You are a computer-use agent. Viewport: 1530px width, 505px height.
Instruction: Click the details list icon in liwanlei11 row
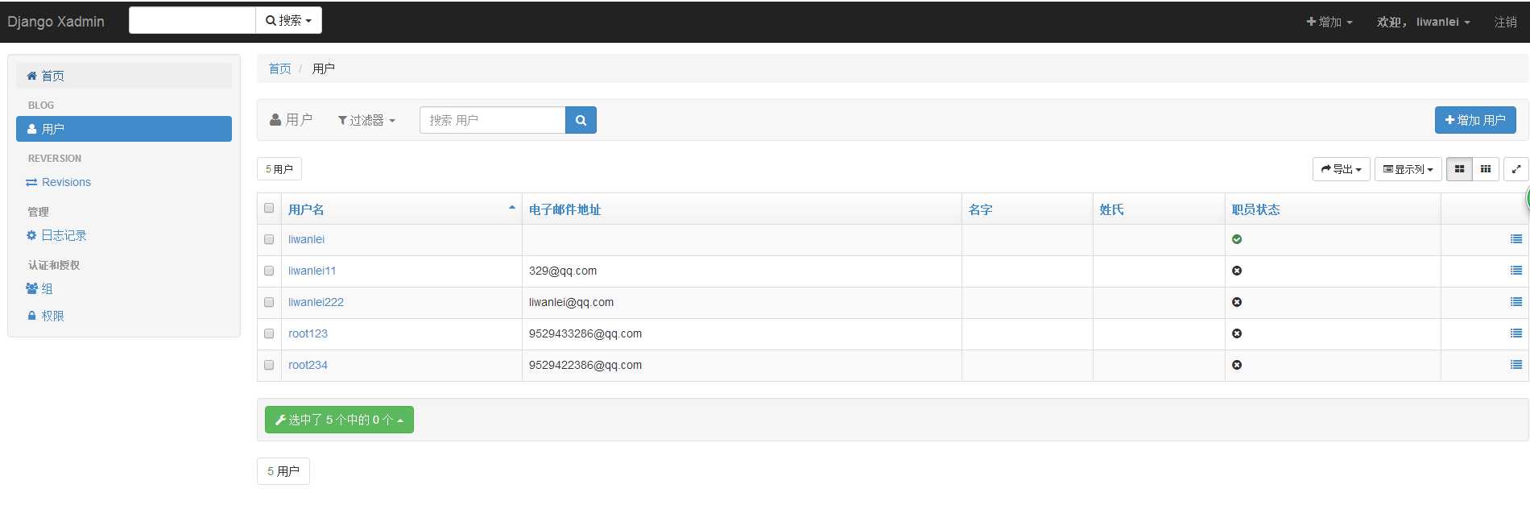click(x=1516, y=271)
